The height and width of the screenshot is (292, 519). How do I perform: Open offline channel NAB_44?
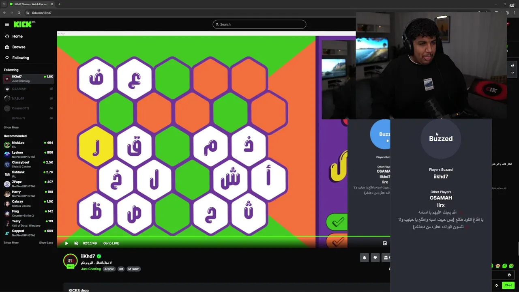coord(28,98)
